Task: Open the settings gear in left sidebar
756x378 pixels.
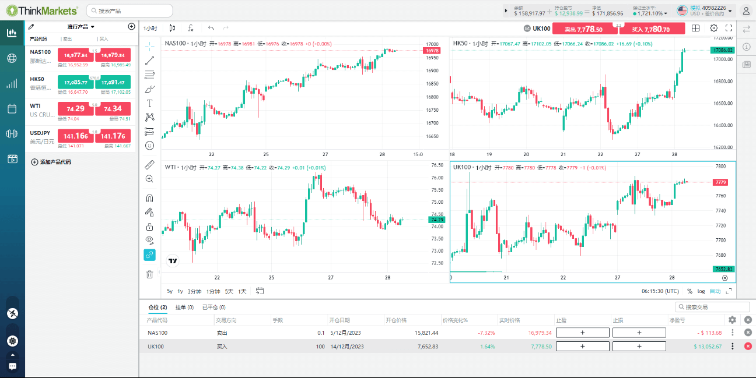Action: point(12,341)
